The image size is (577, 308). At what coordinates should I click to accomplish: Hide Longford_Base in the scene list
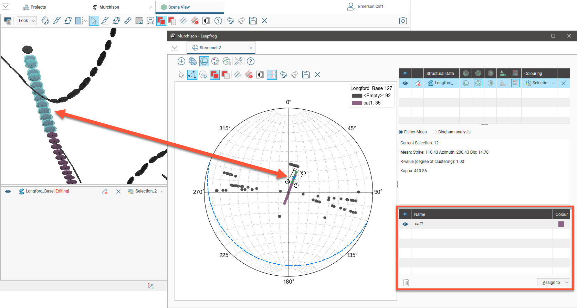click(8, 191)
